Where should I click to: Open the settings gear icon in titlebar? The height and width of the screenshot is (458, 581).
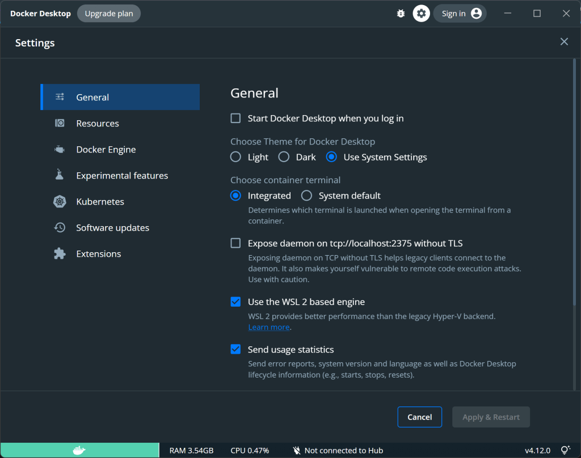(x=421, y=13)
